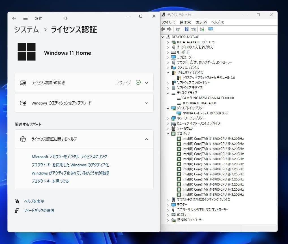288x244 pixels.
Task: Collapse the ライセンス認証に関するヘルプ section
Action: (x=146, y=139)
